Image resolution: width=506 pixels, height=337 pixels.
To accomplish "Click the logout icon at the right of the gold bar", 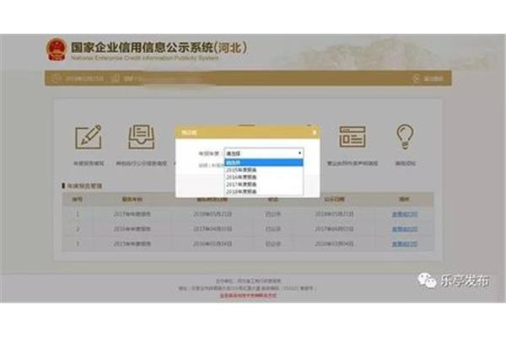I will pyautogui.click(x=417, y=78).
